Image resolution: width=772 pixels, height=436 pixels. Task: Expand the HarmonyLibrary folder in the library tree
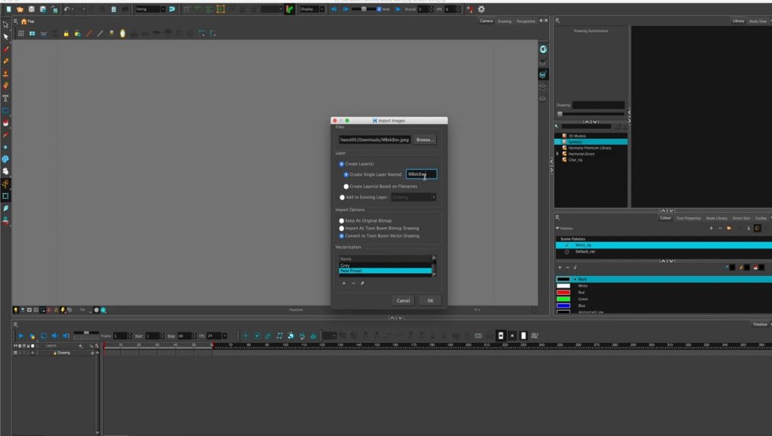tap(558, 154)
